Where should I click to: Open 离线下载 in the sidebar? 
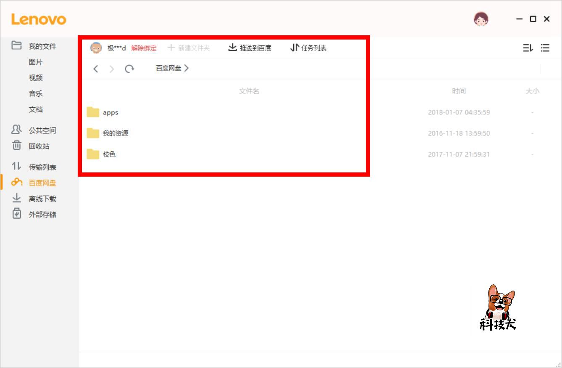click(x=42, y=199)
